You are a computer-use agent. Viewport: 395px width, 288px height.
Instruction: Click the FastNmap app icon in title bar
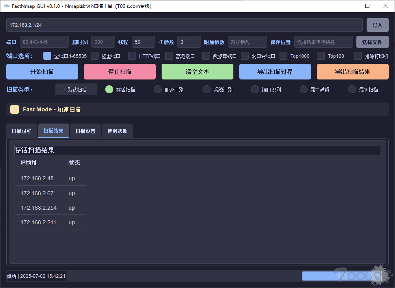coord(7,6)
